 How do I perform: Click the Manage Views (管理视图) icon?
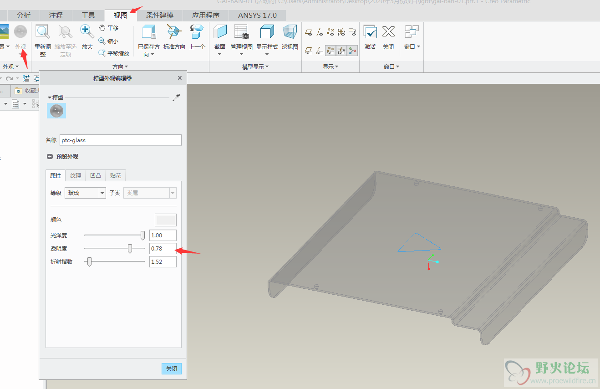coord(241,32)
